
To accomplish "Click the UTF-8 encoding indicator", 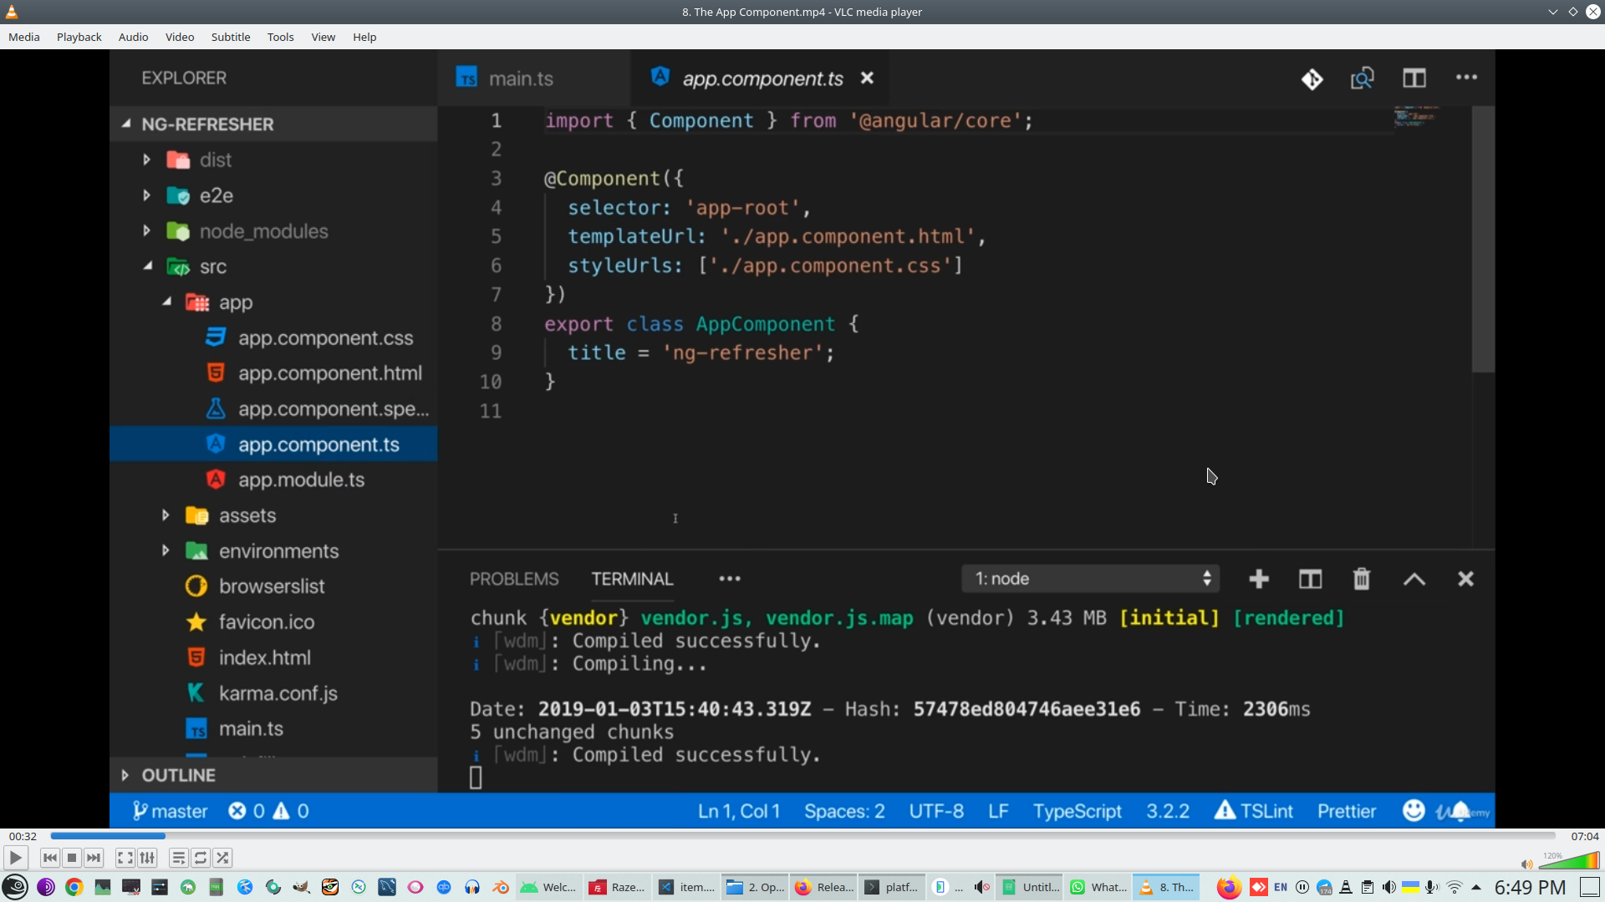I will 935,810.
